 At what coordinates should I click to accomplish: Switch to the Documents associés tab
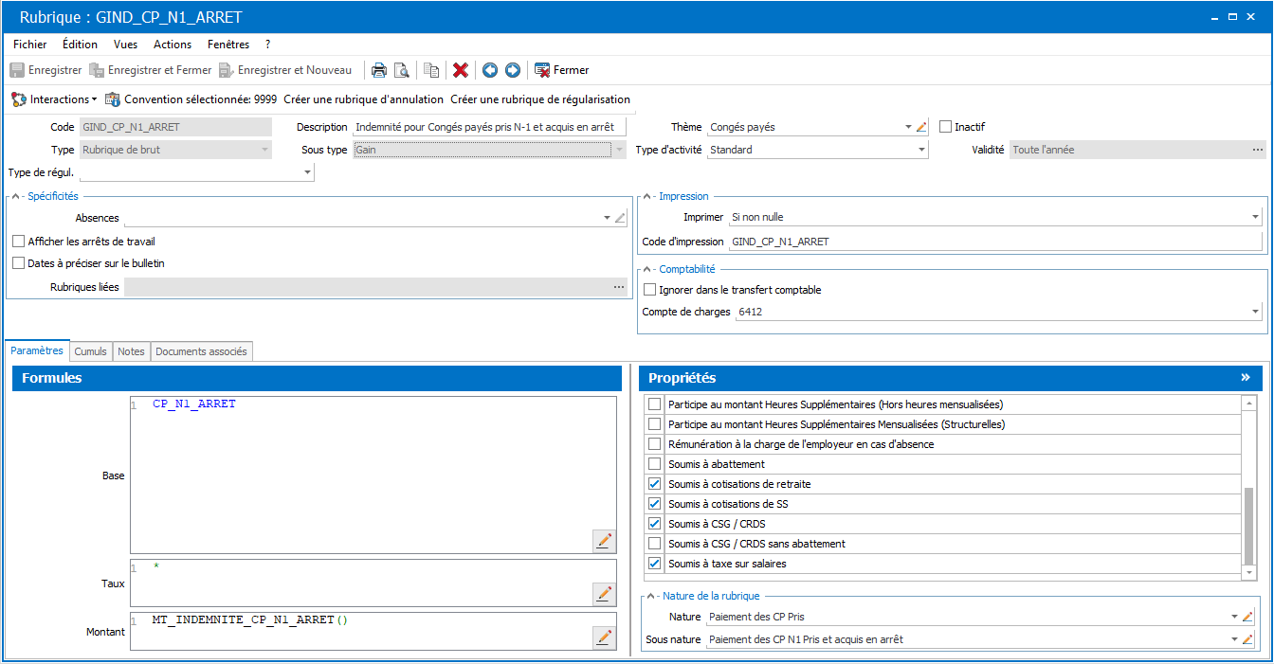point(201,351)
